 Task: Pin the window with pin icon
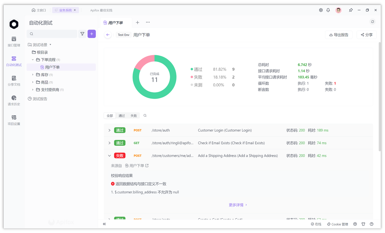point(351,10)
